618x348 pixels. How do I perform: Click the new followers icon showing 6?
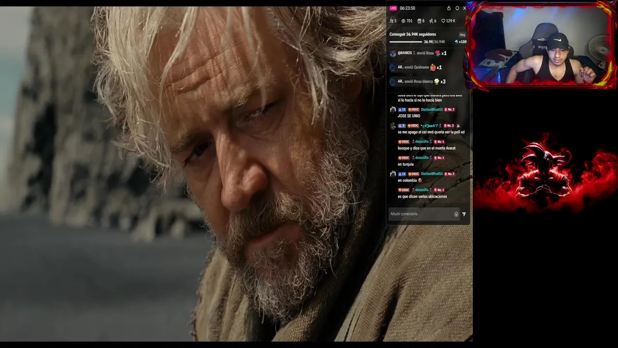coord(431,21)
